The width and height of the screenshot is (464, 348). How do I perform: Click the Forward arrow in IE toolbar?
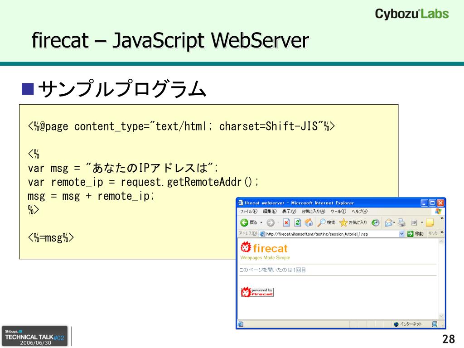click(x=270, y=222)
